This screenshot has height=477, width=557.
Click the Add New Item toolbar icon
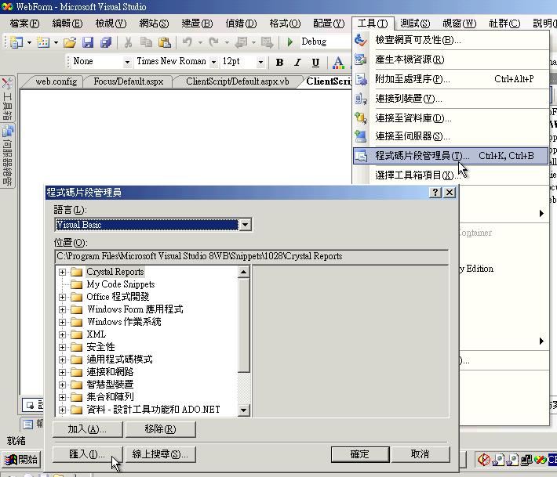pos(43,42)
